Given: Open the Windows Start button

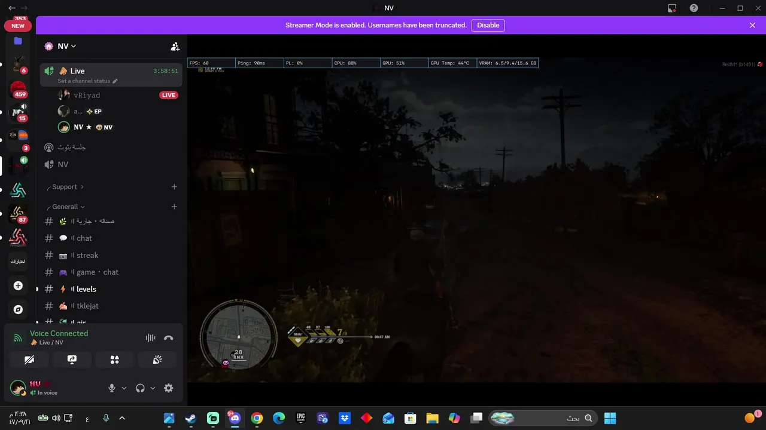Looking at the screenshot, I should tap(610, 418).
